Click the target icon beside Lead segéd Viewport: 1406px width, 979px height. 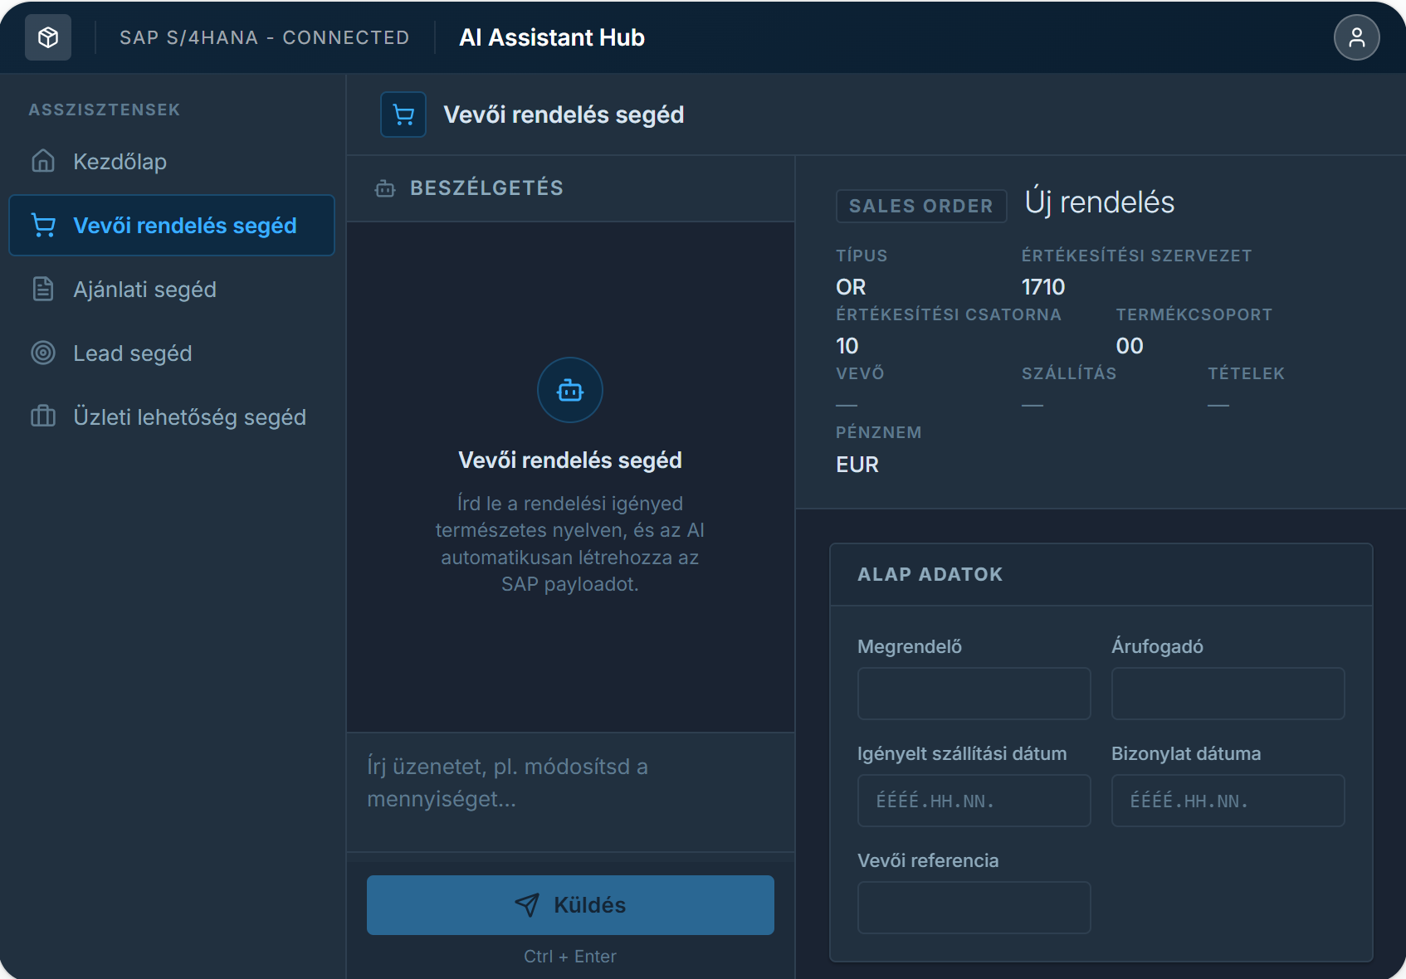click(x=43, y=353)
